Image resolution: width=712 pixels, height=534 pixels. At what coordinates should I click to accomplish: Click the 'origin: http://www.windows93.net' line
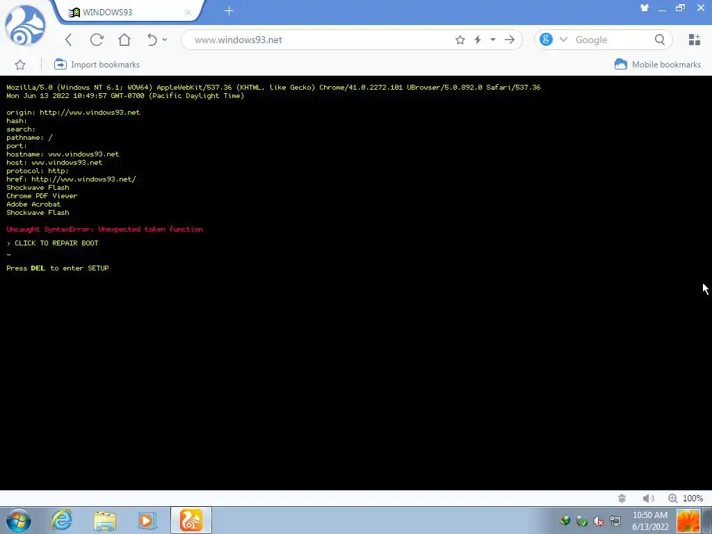point(73,113)
